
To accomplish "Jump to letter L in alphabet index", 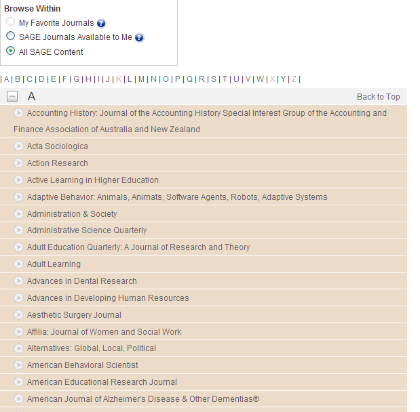I will 130,79.
